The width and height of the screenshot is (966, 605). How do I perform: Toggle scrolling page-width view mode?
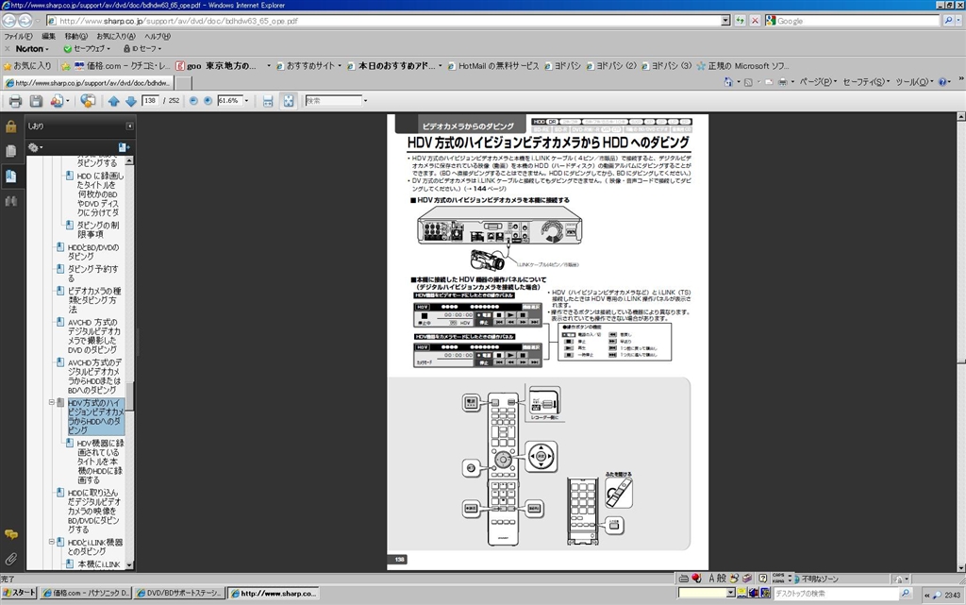tap(268, 101)
